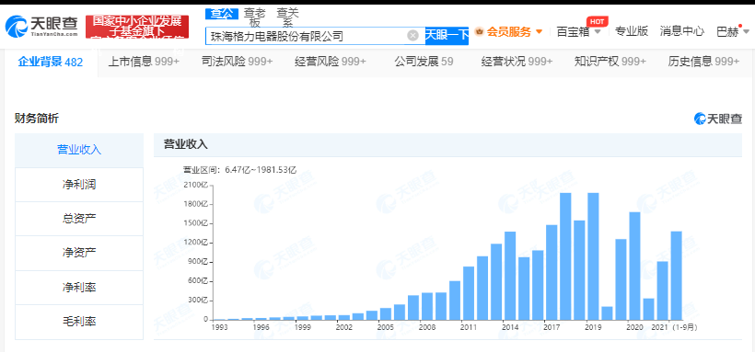755x352 pixels.
Task: Open the 会员服务 dropdown
Action: (x=514, y=32)
